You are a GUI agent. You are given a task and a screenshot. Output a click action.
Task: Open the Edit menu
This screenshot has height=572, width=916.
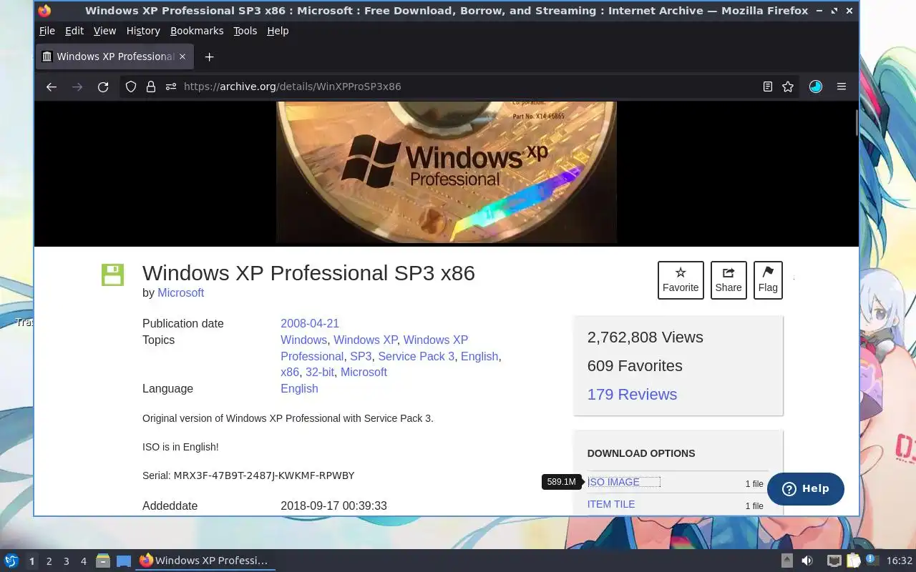tap(74, 31)
